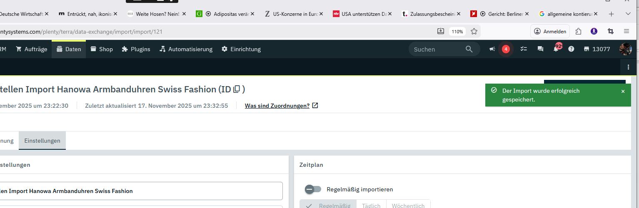Select the Täglich schedule option
This screenshot has width=639, height=208.
click(x=371, y=205)
